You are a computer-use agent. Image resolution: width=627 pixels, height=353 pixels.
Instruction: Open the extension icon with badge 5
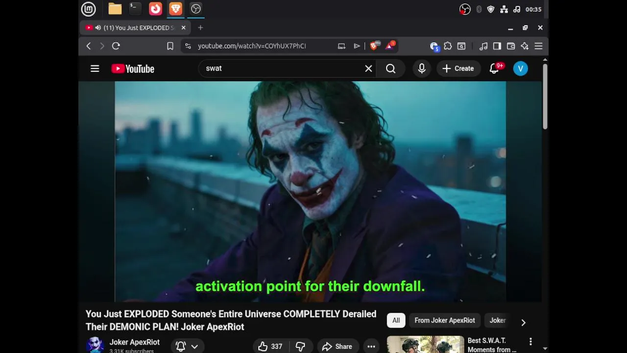pyautogui.click(x=434, y=46)
